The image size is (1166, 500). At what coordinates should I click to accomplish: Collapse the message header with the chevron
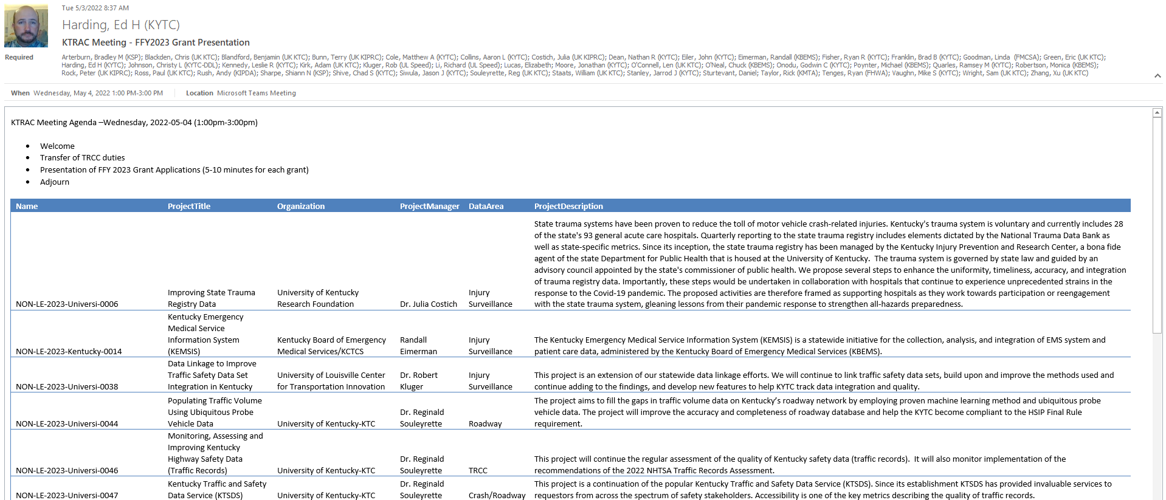1157,76
